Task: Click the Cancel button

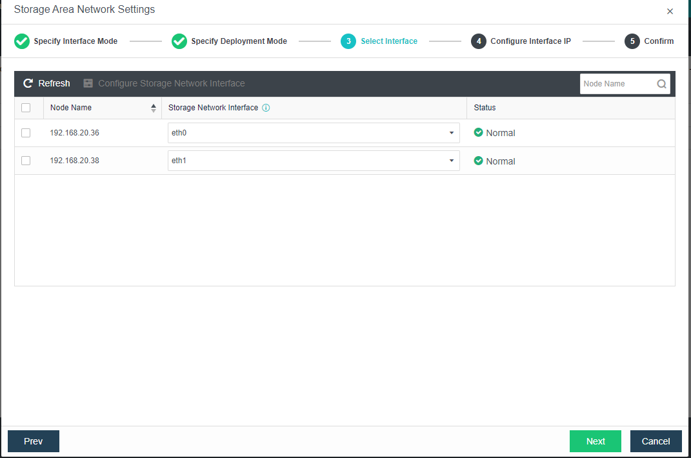Action: point(656,441)
